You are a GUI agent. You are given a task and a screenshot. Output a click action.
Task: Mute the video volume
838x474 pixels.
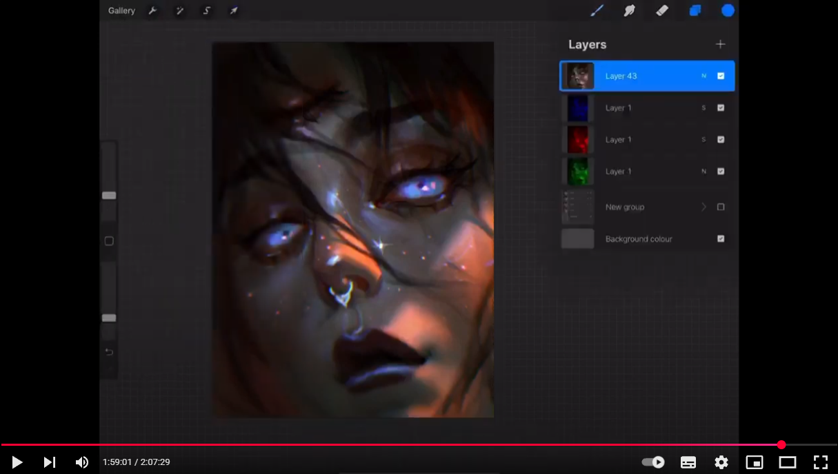point(82,462)
